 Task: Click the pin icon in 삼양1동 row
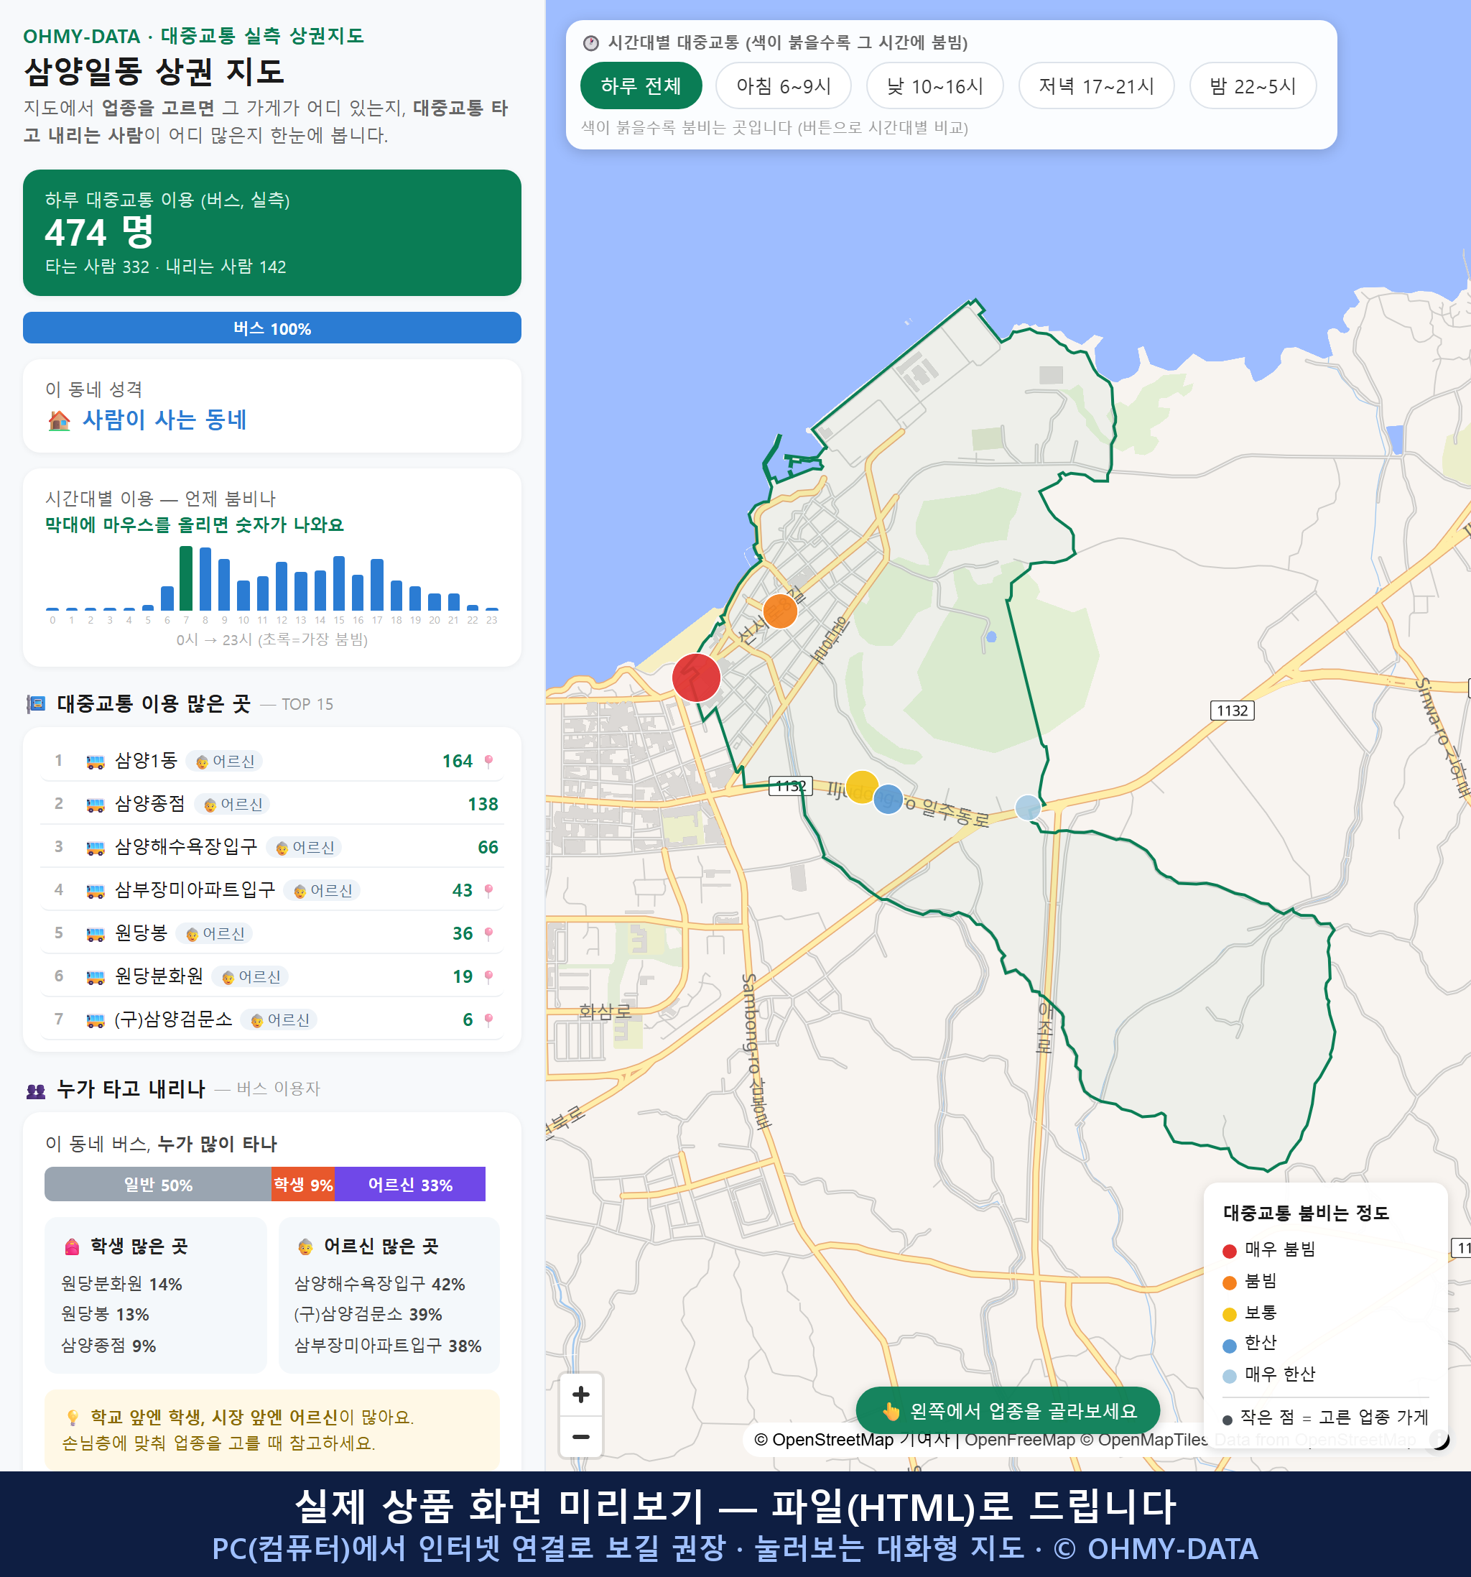coord(488,762)
